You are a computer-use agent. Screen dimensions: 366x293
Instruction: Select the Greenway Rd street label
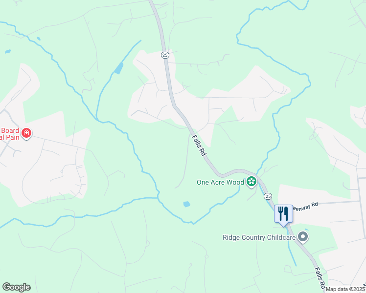coord(305,207)
